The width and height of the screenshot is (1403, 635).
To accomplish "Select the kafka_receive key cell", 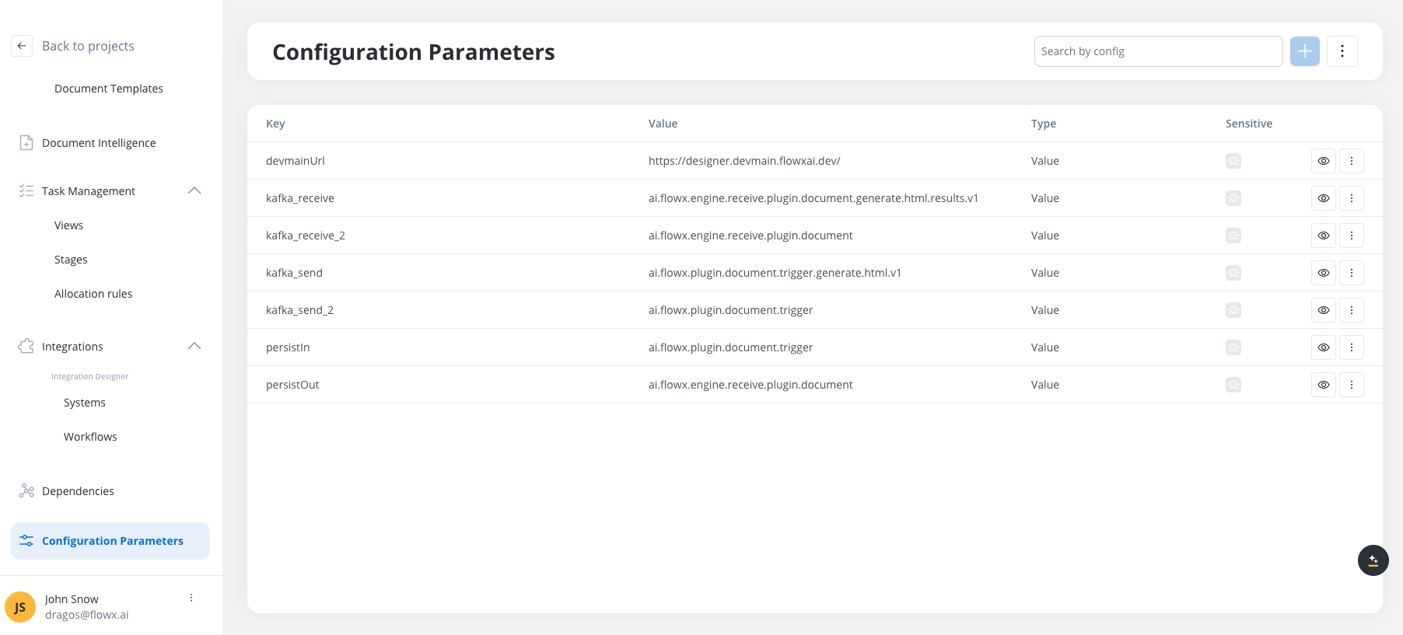I will click(300, 198).
